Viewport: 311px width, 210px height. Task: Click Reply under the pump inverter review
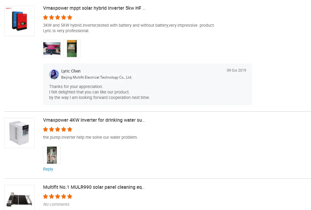pos(48,169)
